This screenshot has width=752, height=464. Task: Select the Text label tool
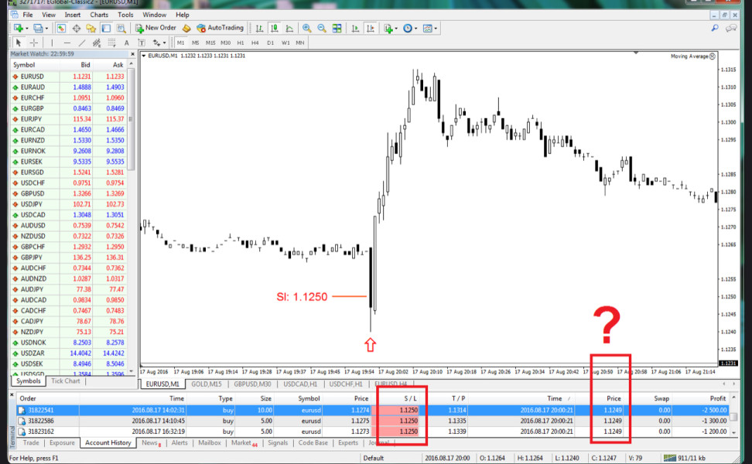(x=142, y=43)
